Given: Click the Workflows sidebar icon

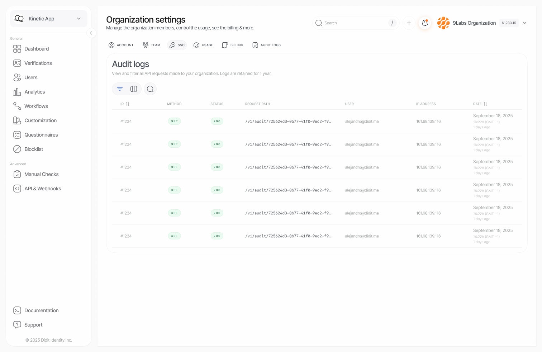Looking at the screenshot, I should 17,106.
